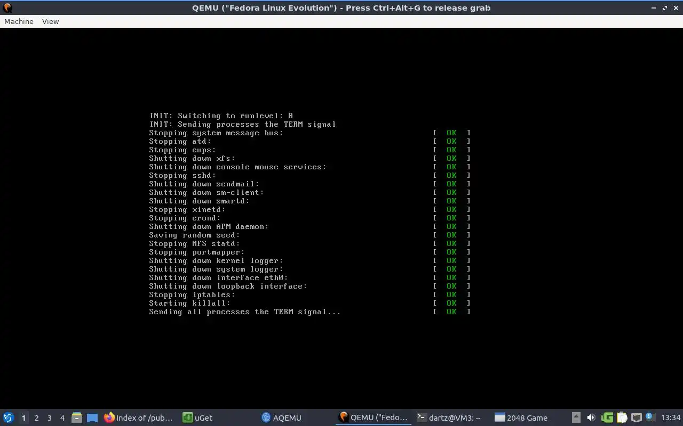Screen dimensions: 683x426
Task: Close the QEMU window
Action: pos(676,8)
